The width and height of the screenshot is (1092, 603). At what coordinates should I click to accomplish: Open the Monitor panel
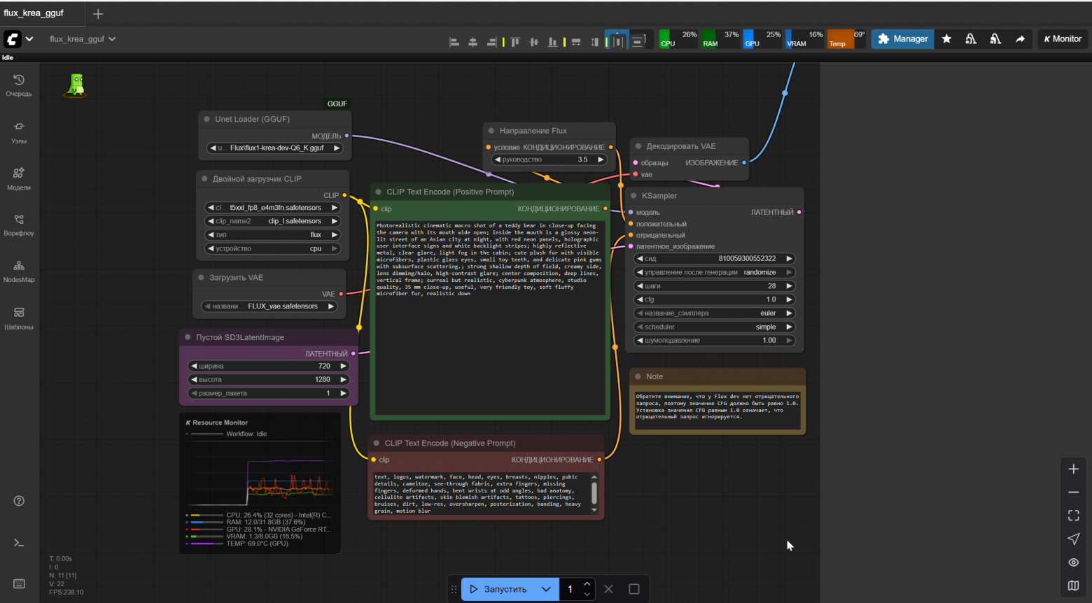[x=1062, y=39]
